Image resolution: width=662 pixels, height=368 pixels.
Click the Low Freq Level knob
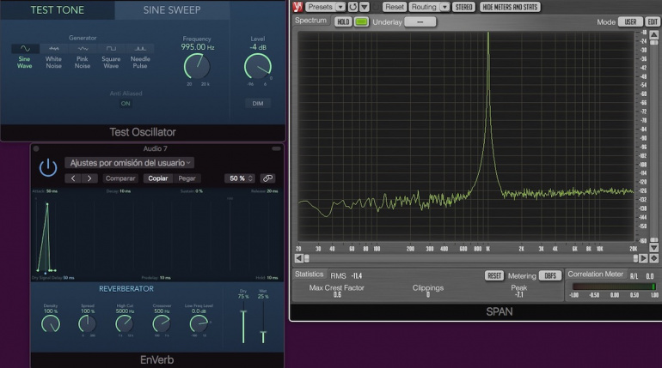pos(199,323)
